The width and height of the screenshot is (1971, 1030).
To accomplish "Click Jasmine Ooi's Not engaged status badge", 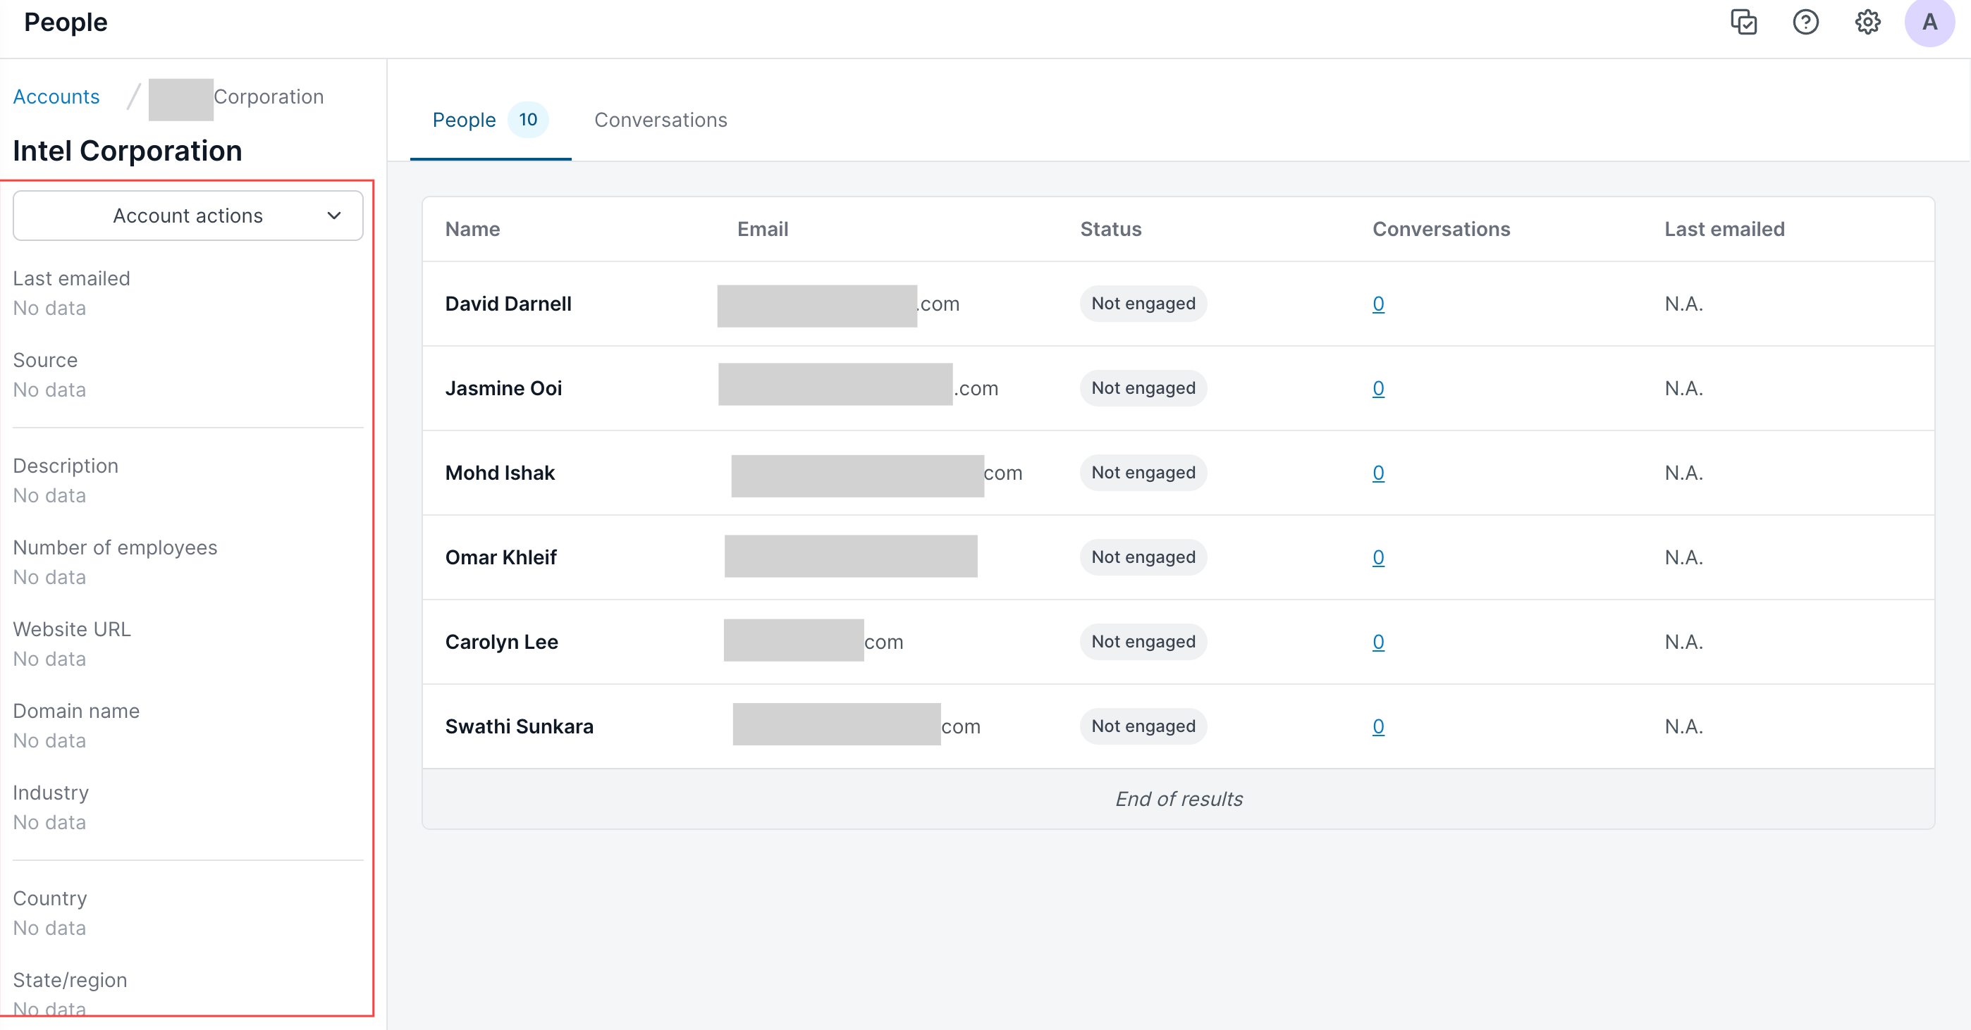I will 1143,388.
